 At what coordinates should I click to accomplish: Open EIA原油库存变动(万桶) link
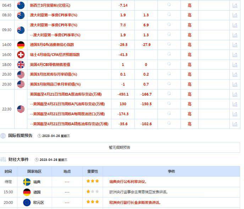(66, 94)
